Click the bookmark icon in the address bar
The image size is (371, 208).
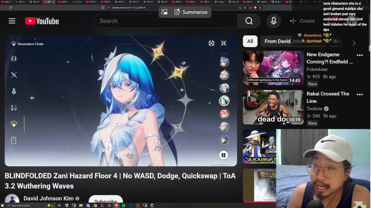click(x=103, y=8)
